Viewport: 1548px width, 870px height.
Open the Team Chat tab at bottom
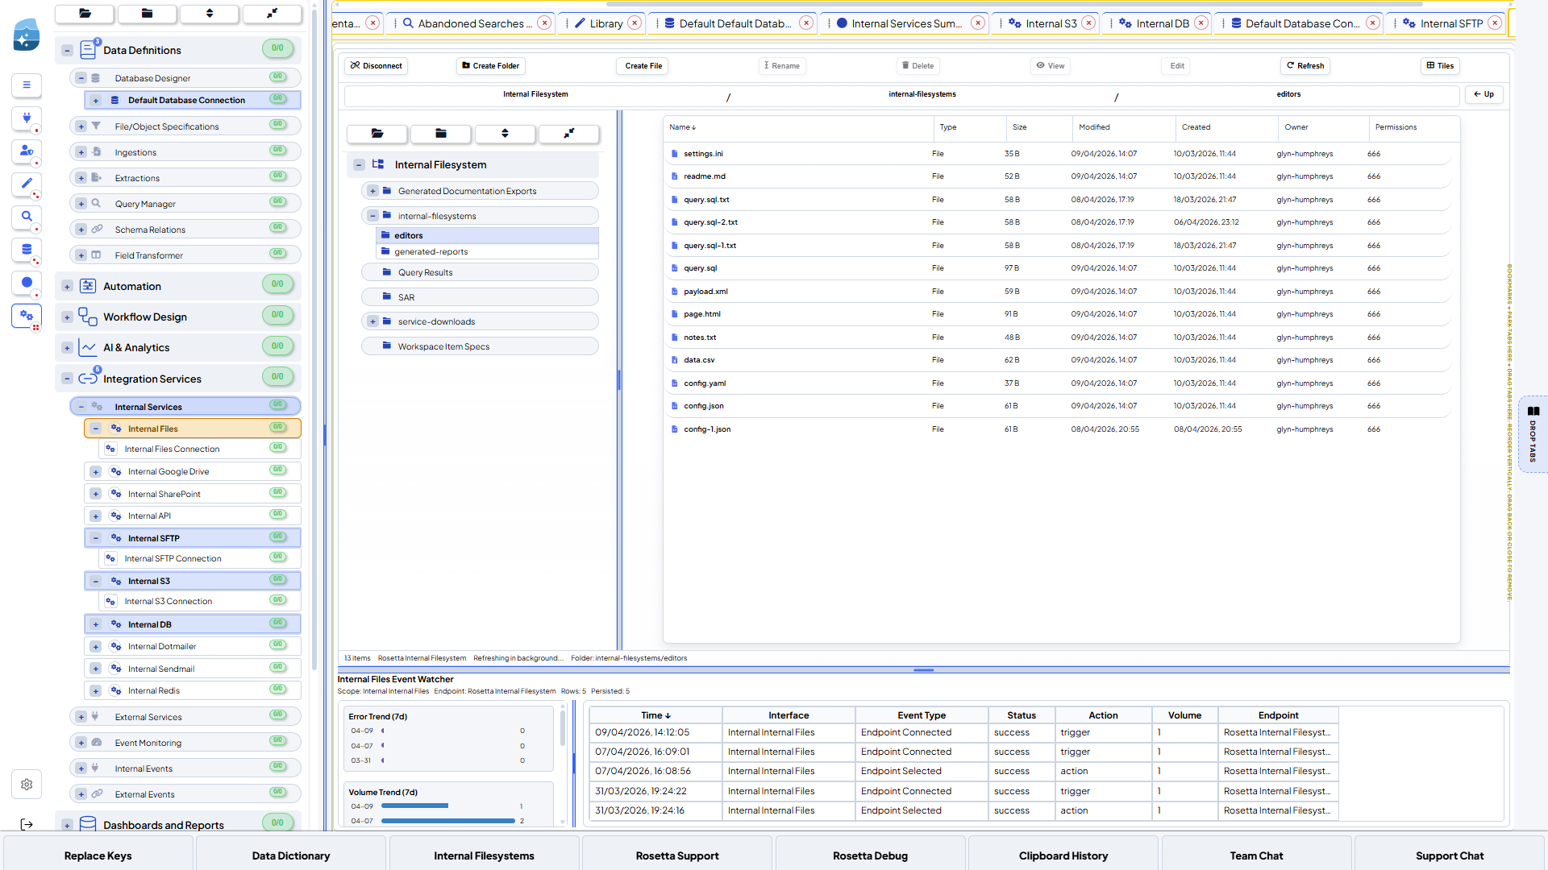coord(1256,855)
